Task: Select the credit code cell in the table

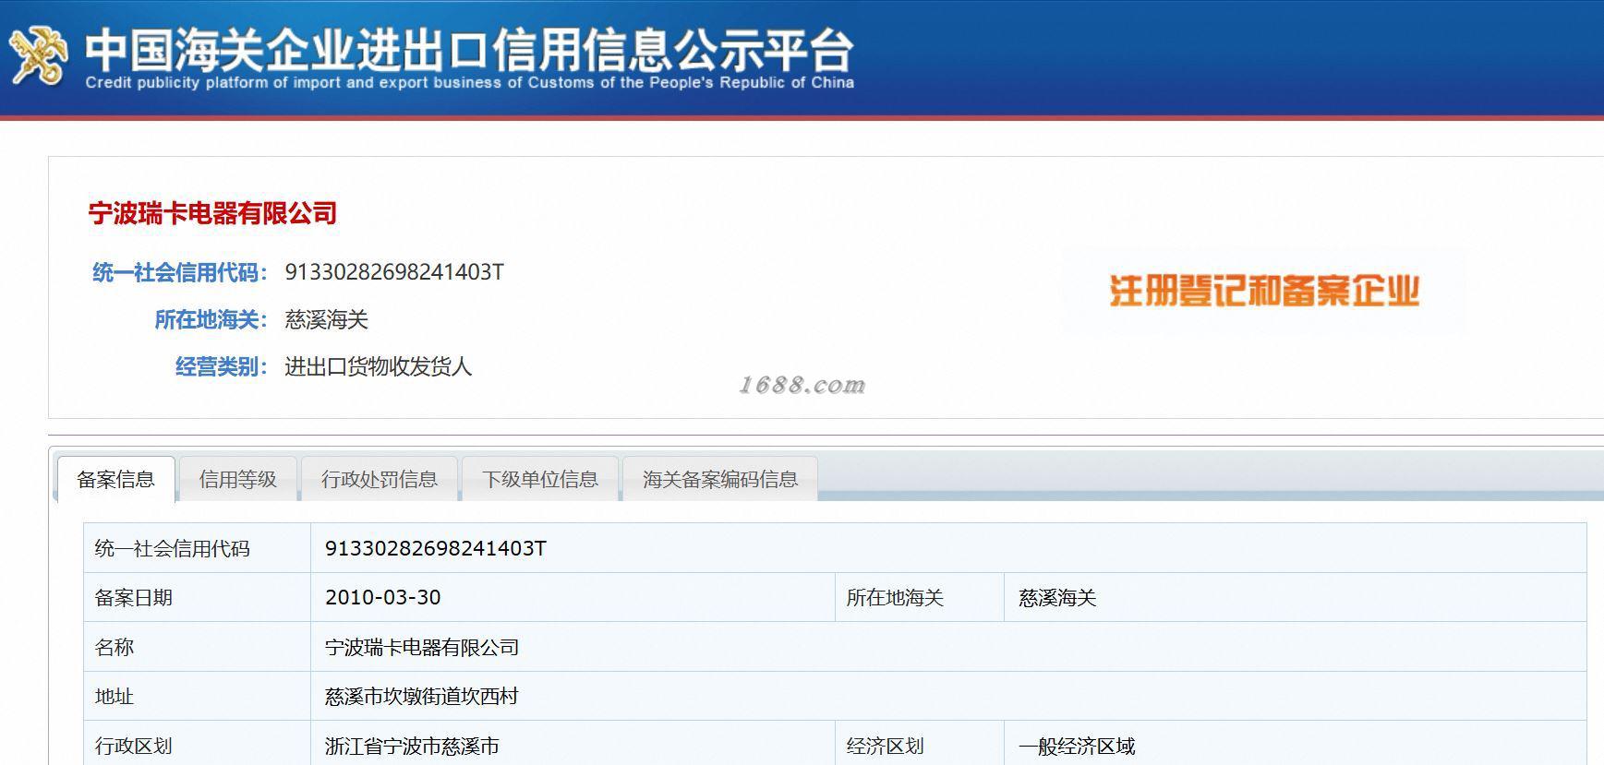Action: (948, 548)
